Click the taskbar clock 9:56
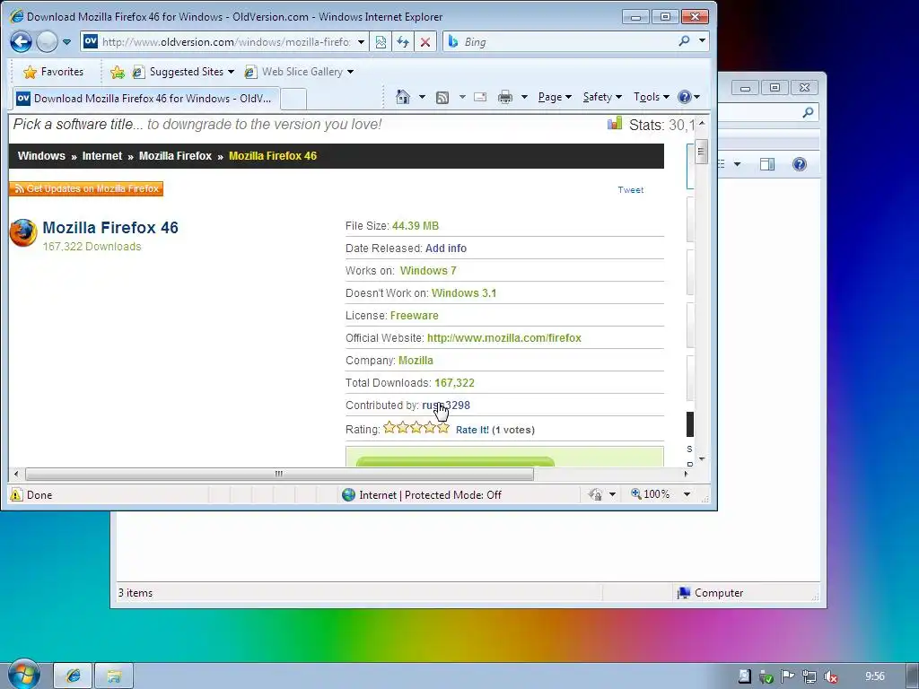The width and height of the screenshot is (919, 689). (874, 676)
